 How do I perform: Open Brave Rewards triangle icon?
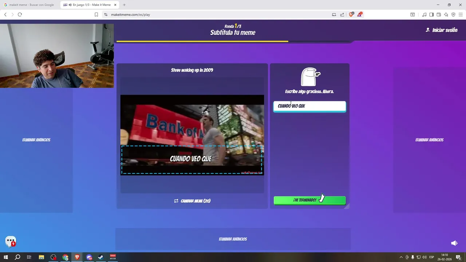(360, 15)
